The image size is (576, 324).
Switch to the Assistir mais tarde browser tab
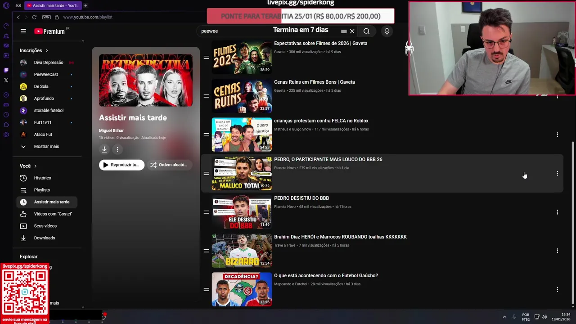click(x=52, y=5)
